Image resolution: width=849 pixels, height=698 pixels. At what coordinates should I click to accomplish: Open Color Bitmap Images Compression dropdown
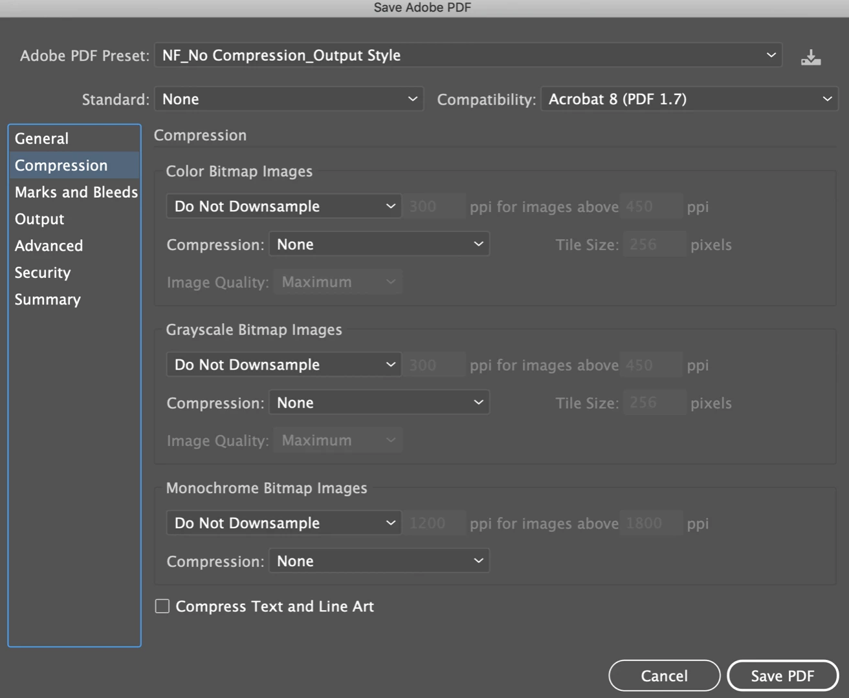[379, 244]
